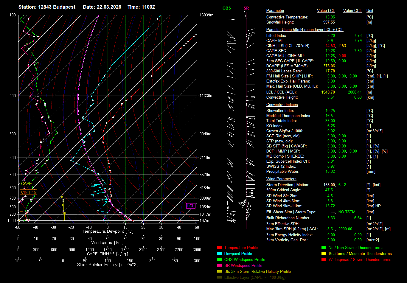Click the Parcels mean layer heading
This screenshot has width=407, height=283.
[305, 30]
